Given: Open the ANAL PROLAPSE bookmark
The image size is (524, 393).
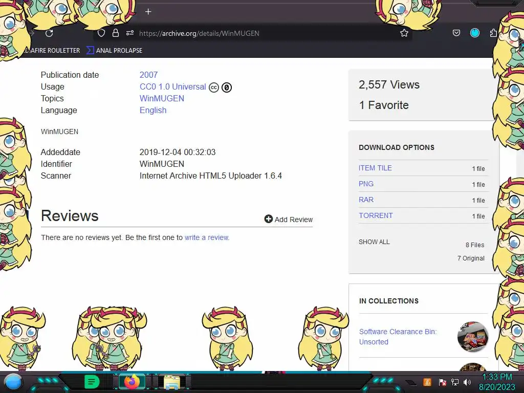Looking at the screenshot, I should [115, 51].
